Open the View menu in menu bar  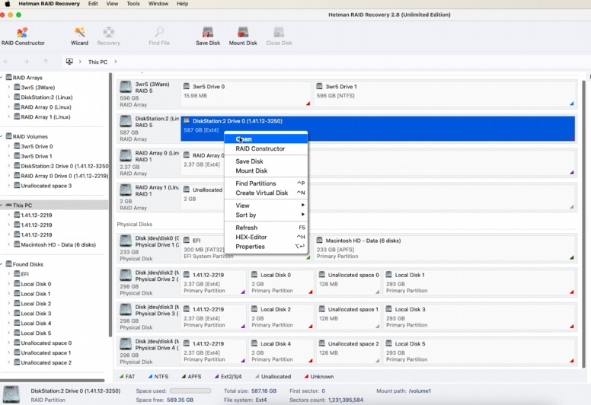coord(112,4)
